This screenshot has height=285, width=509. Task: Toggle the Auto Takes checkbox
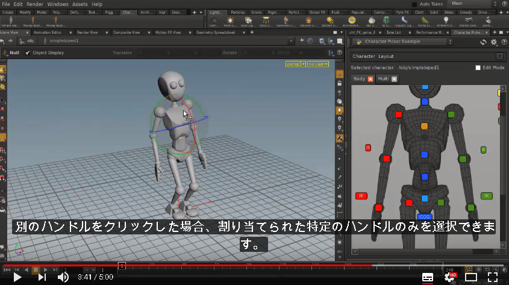tap(414, 4)
